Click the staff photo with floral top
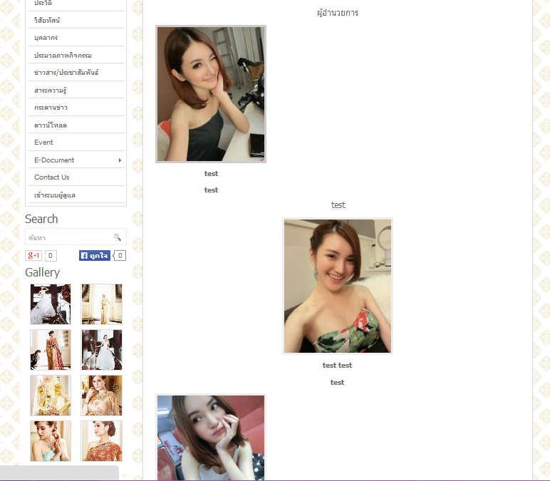The width and height of the screenshot is (550, 481). (338, 286)
